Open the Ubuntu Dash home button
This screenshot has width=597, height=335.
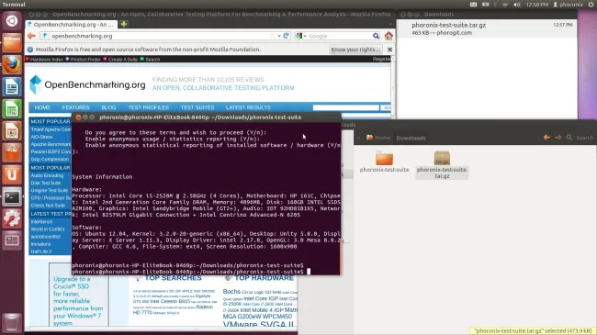pos(12,20)
